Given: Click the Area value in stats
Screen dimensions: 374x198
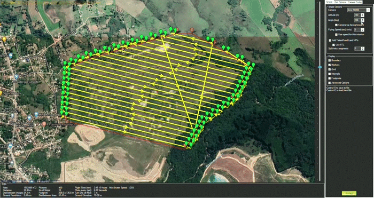Looking at the screenshot, I should point(30,188).
